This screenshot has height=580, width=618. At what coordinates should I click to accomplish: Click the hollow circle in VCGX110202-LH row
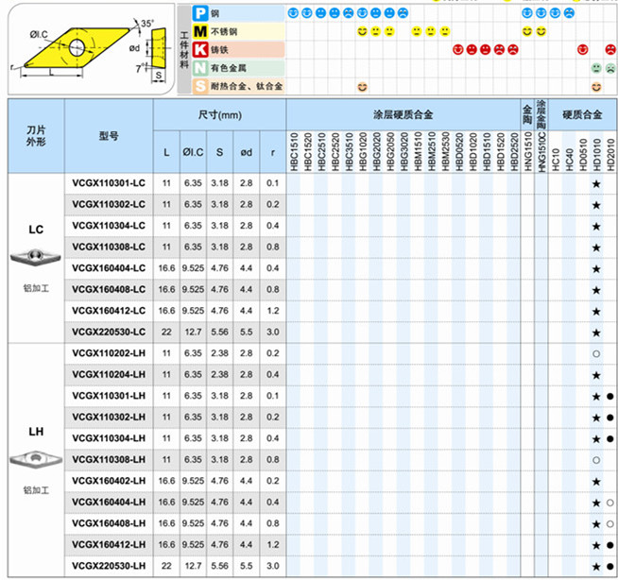tap(595, 352)
